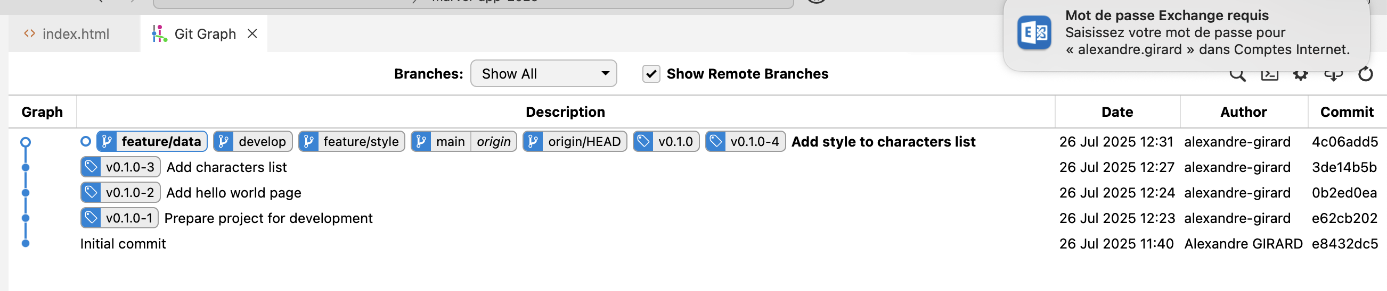The width and height of the screenshot is (1387, 291).
Task: Open the Branches Show All dropdown
Action: coord(543,74)
